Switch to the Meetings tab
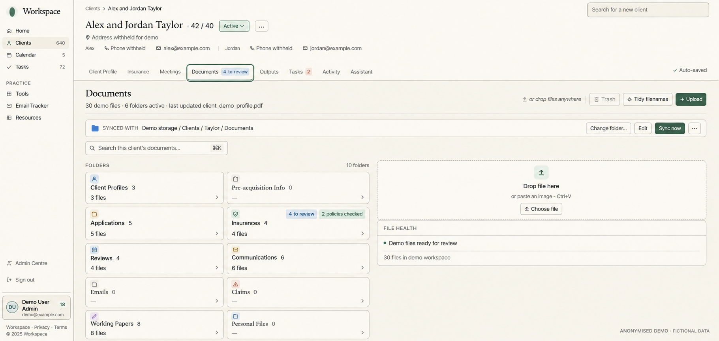The width and height of the screenshot is (719, 341). pos(170,72)
